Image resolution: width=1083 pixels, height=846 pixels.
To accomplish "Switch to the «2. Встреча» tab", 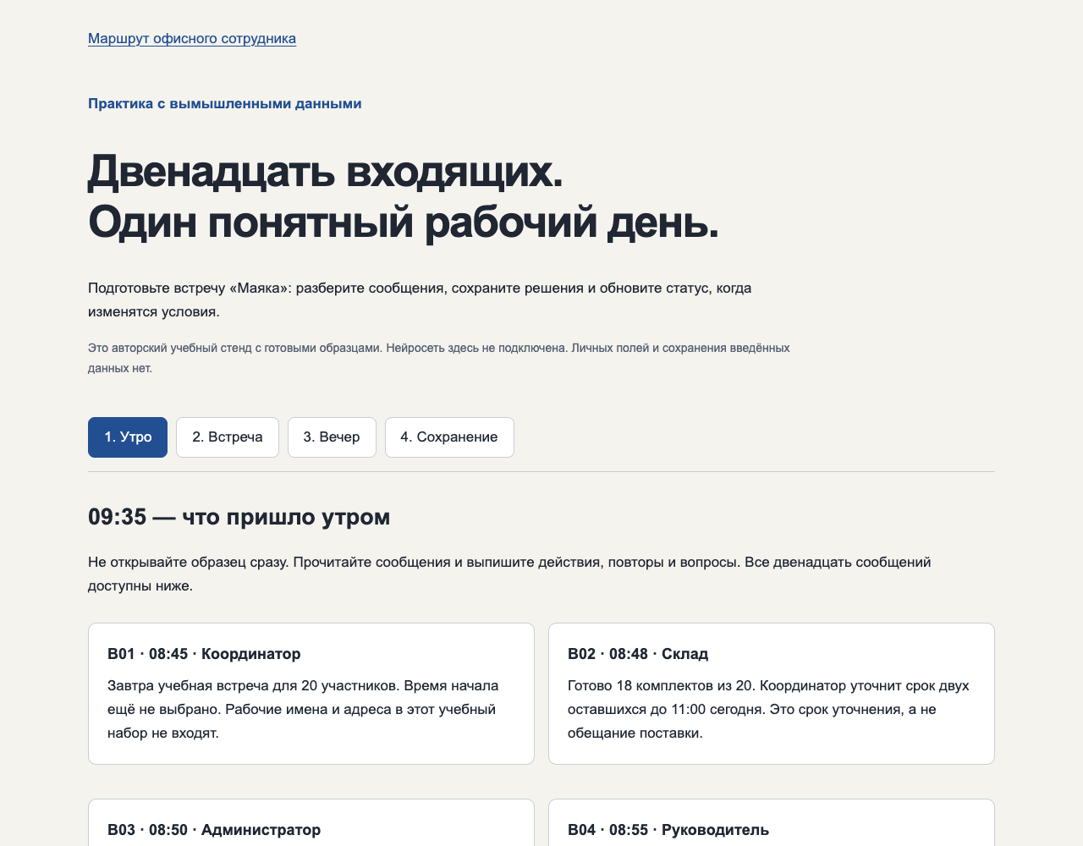I will click(x=228, y=437).
